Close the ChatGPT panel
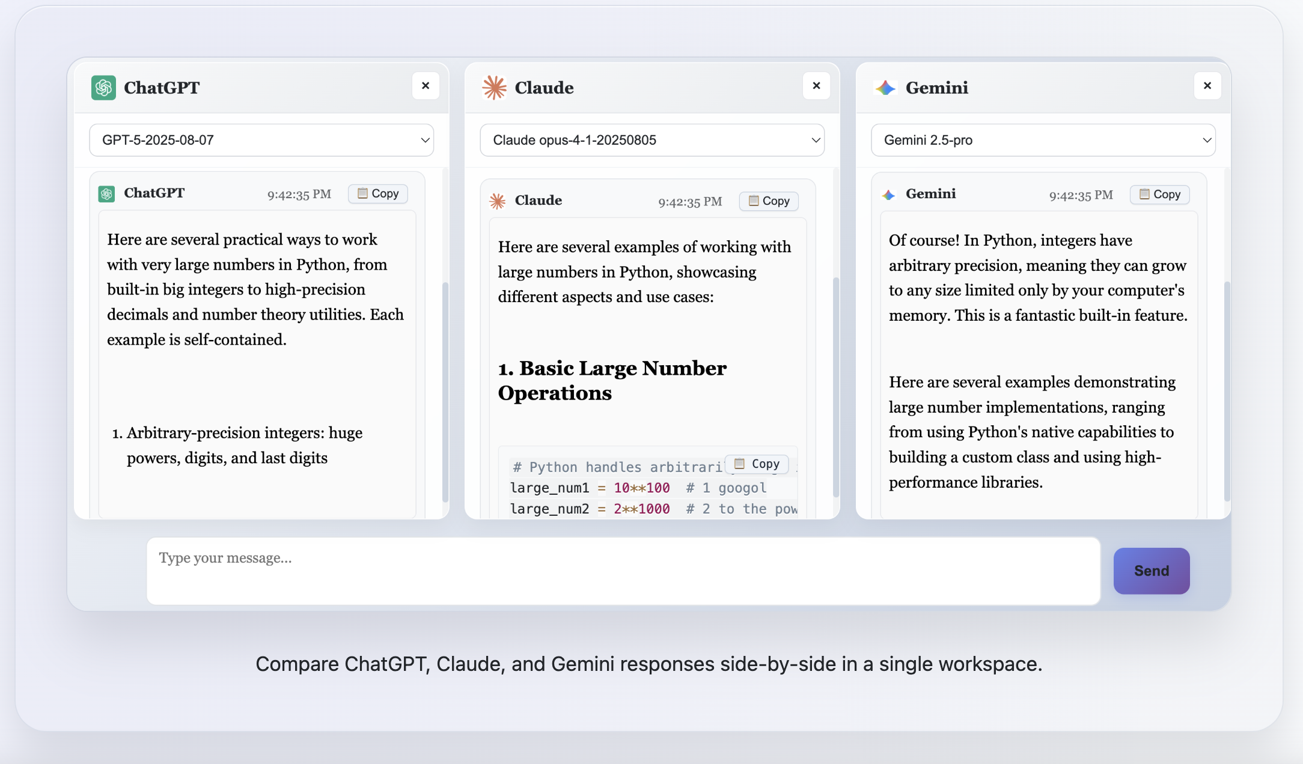Screen dimensions: 1303x764 pos(426,86)
